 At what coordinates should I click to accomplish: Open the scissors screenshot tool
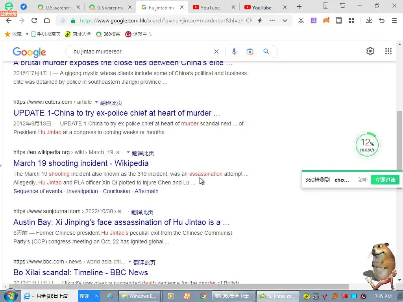301,20
